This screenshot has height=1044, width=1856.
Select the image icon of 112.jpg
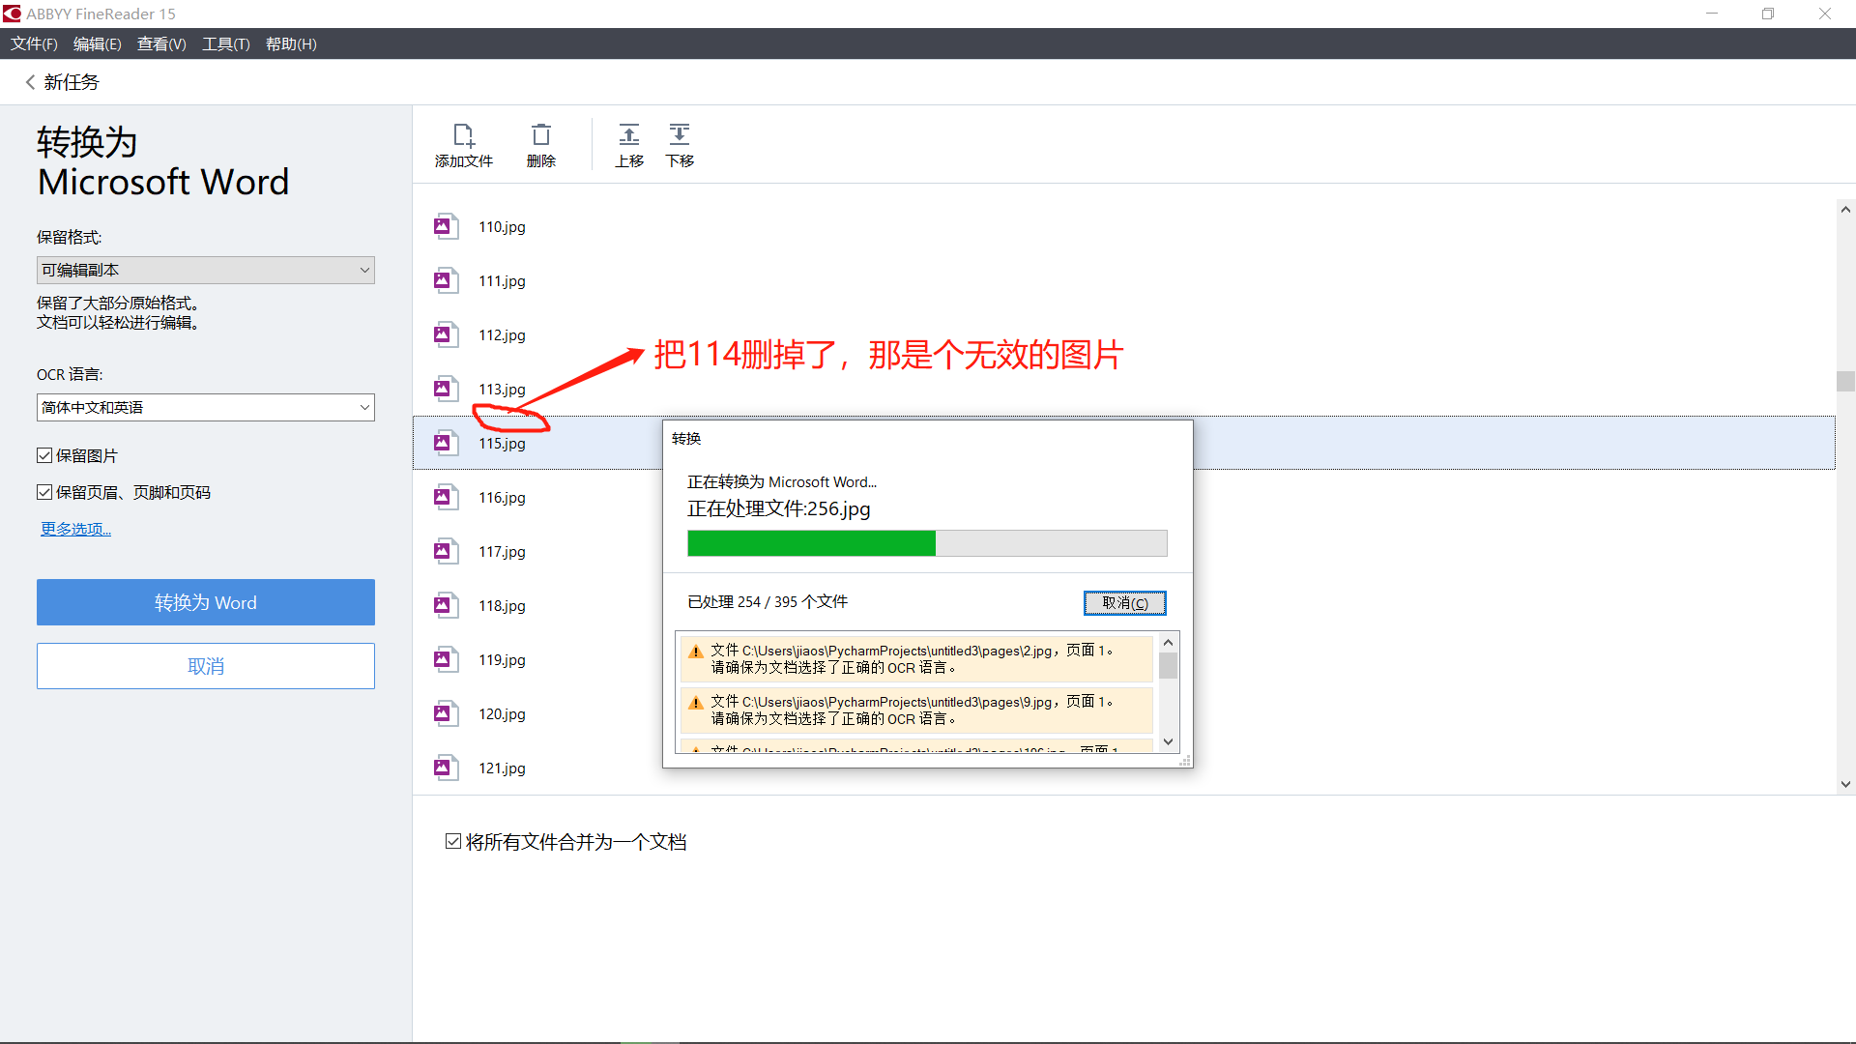pos(445,334)
